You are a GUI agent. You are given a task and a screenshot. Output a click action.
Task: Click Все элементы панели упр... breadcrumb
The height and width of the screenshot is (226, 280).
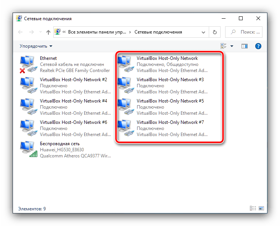point(97,32)
